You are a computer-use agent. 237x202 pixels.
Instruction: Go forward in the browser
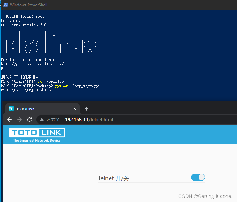coord(20,120)
